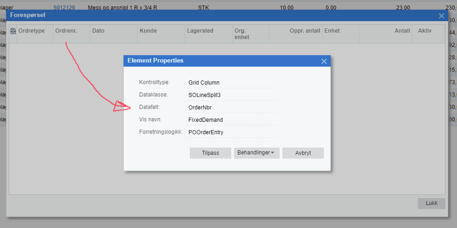Click the Forretningslogikk label
This screenshot has height=228, width=457.
161,132
